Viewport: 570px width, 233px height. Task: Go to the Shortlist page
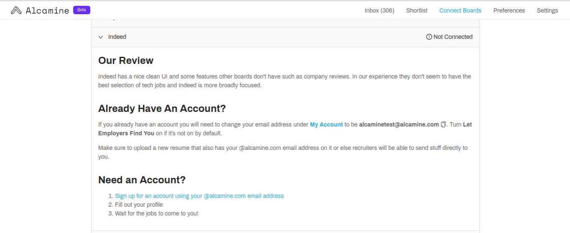(417, 10)
